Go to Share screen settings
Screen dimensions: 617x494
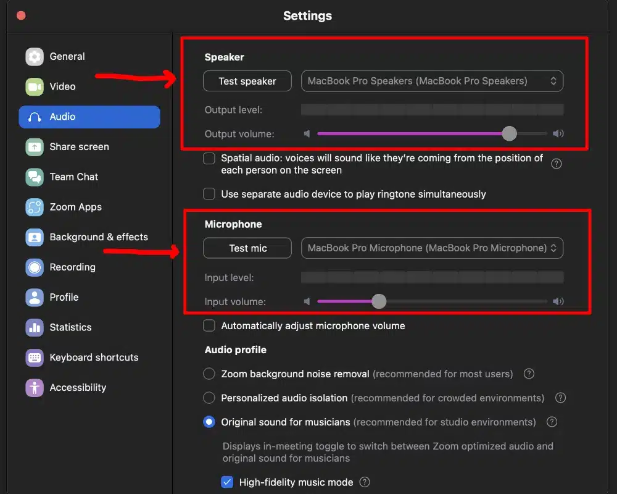[x=89, y=147]
